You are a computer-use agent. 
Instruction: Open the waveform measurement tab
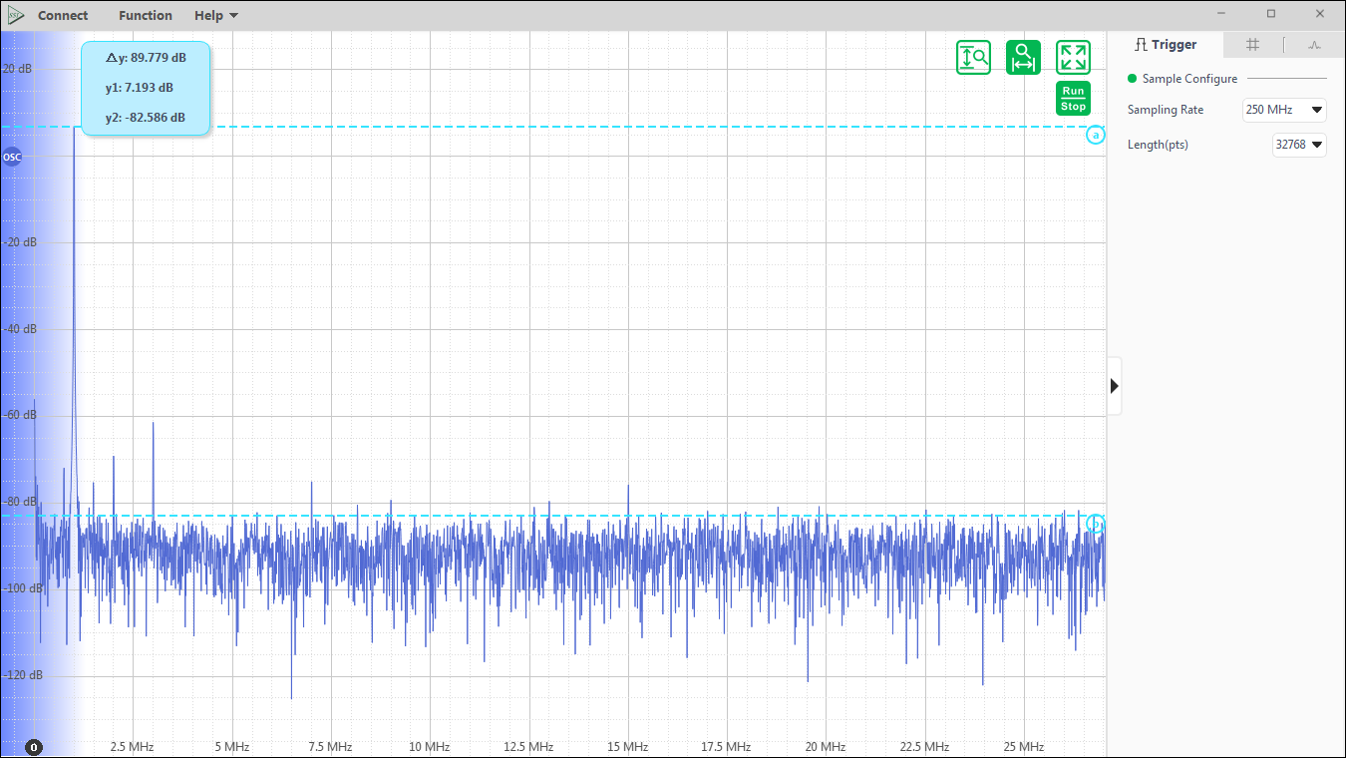point(1314,44)
